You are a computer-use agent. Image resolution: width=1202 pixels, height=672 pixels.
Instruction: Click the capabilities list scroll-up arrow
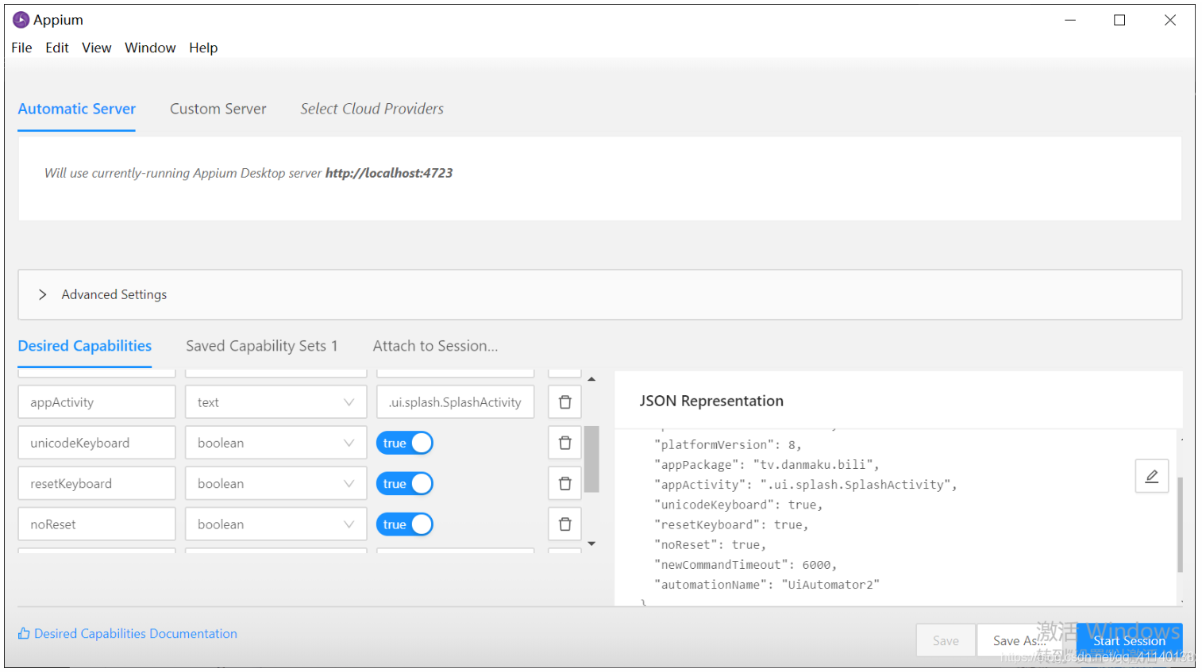click(591, 379)
